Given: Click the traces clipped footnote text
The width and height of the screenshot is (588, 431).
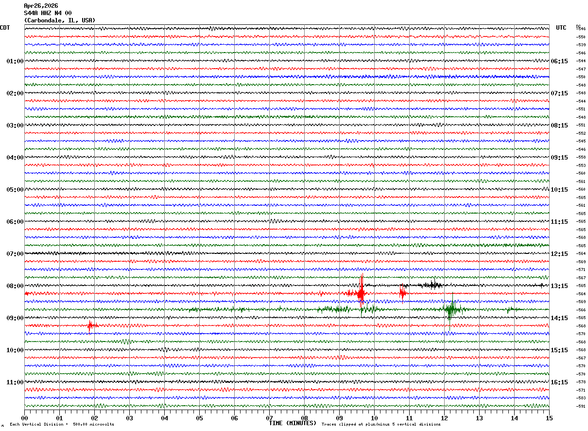Looking at the screenshot, I should pos(381,424).
